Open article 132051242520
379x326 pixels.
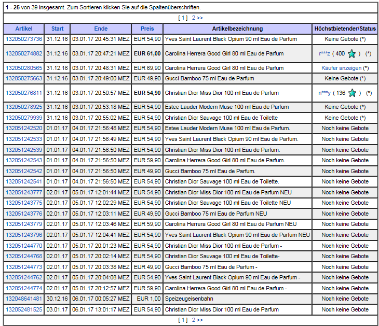24,128
